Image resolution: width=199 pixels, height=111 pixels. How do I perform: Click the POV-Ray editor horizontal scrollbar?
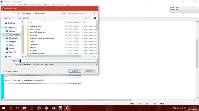coord(68,100)
